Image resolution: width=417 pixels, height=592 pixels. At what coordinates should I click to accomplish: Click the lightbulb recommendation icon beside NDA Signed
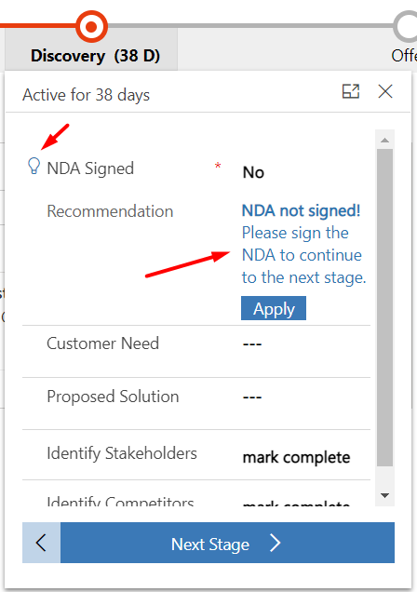click(x=34, y=166)
